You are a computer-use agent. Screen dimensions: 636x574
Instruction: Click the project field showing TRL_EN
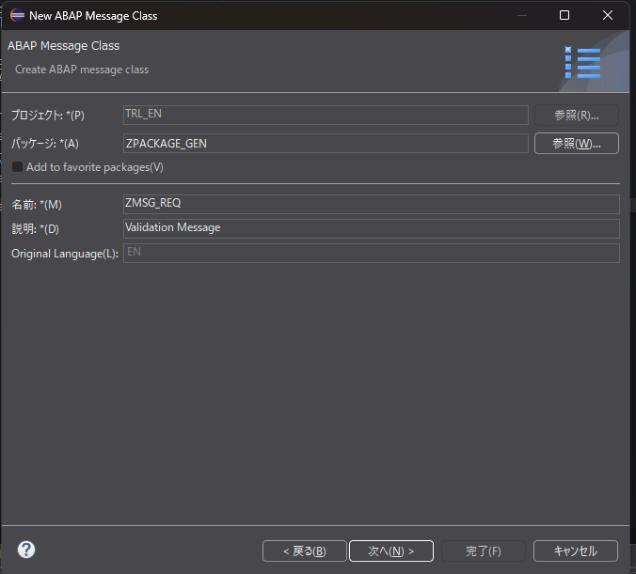[x=326, y=115]
